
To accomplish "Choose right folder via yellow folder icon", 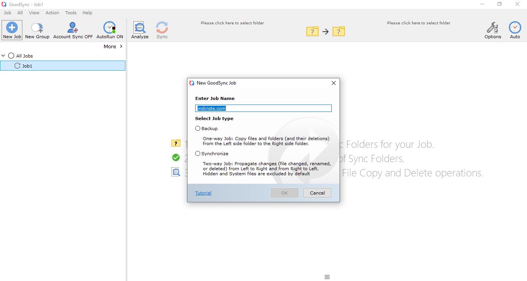I will [339, 31].
